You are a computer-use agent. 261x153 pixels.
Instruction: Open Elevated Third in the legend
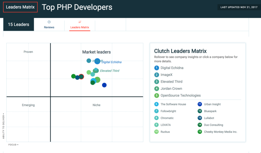point(171,82)
